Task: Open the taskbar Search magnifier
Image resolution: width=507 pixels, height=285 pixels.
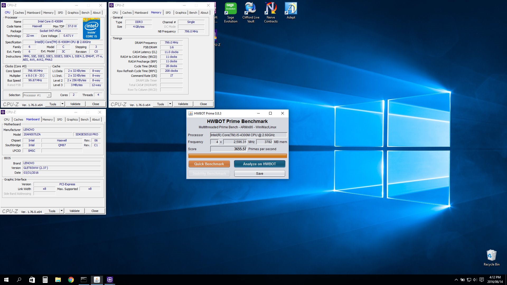Action: click(19, 280)
